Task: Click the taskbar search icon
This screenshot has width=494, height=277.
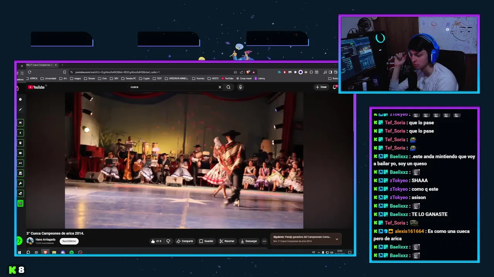Action: (x=28, y=252)
